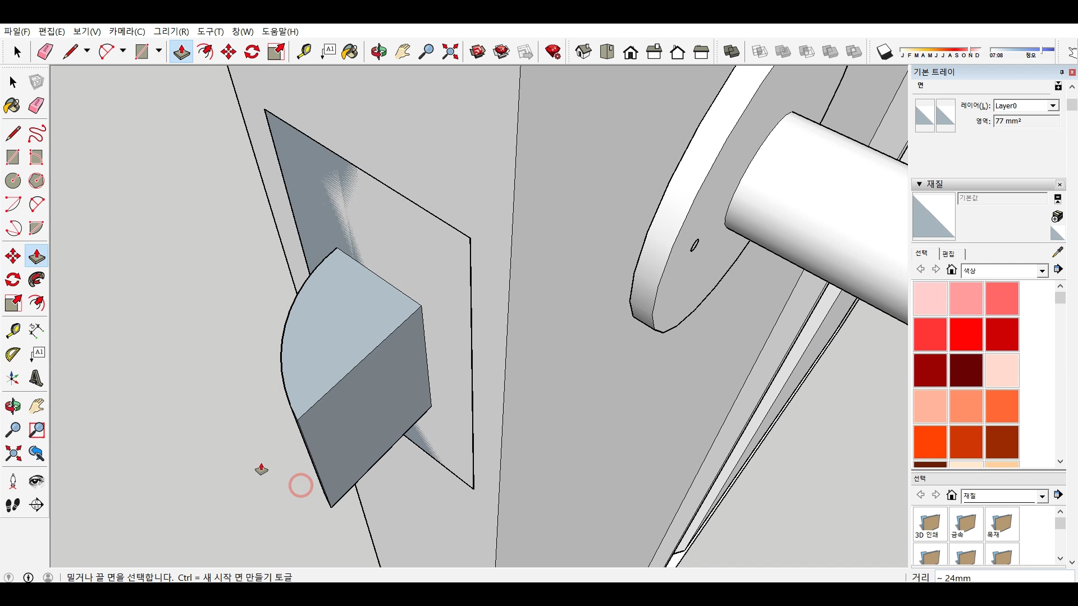Pick the Walk footprints tool
The width and height of the screenshot is (1078, 606).
12,505
